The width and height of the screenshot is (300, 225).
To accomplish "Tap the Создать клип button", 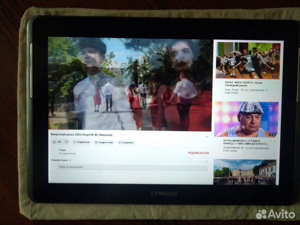I will (x=104, y=142).
